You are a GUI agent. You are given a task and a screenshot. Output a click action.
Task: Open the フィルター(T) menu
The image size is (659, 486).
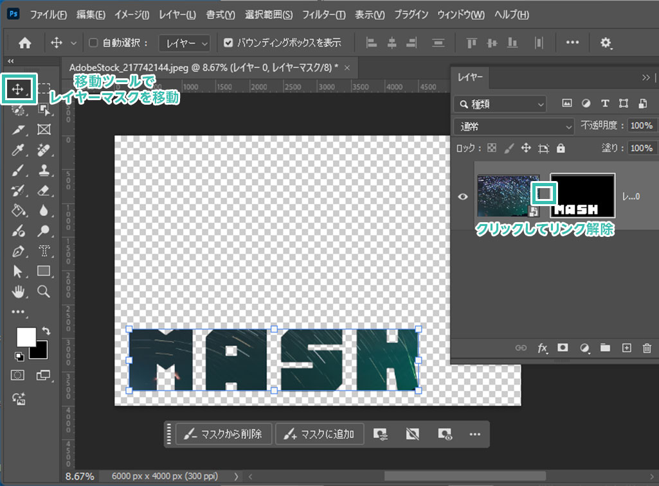pyautogui.click(x=323, y=15)
